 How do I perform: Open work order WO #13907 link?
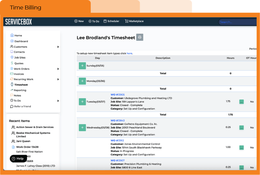[118, 160]
